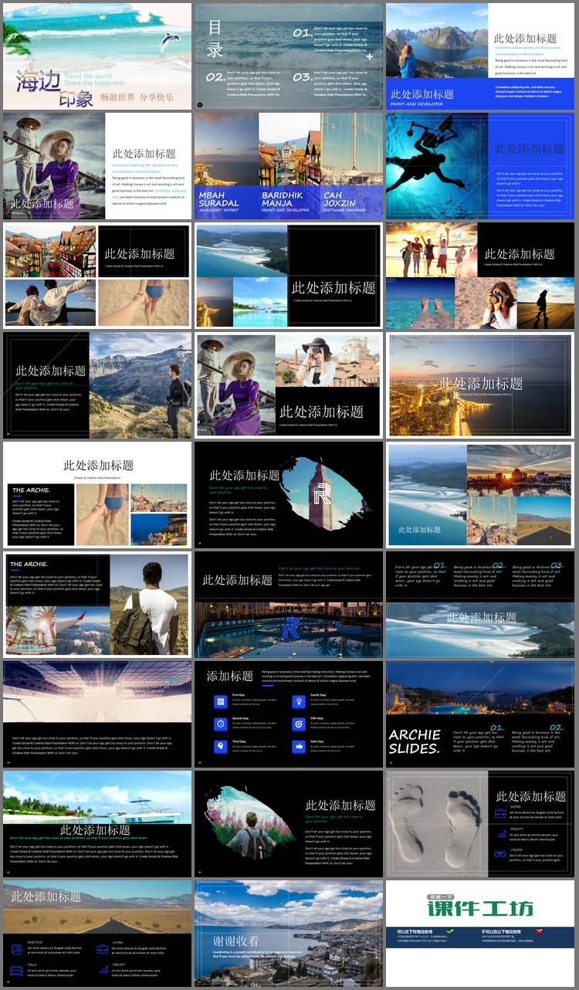The width and height of the screenshot is (579, 990).
Task: Open the 目录 contents slide
Action: pyautogui.click(x=289, y=56)
